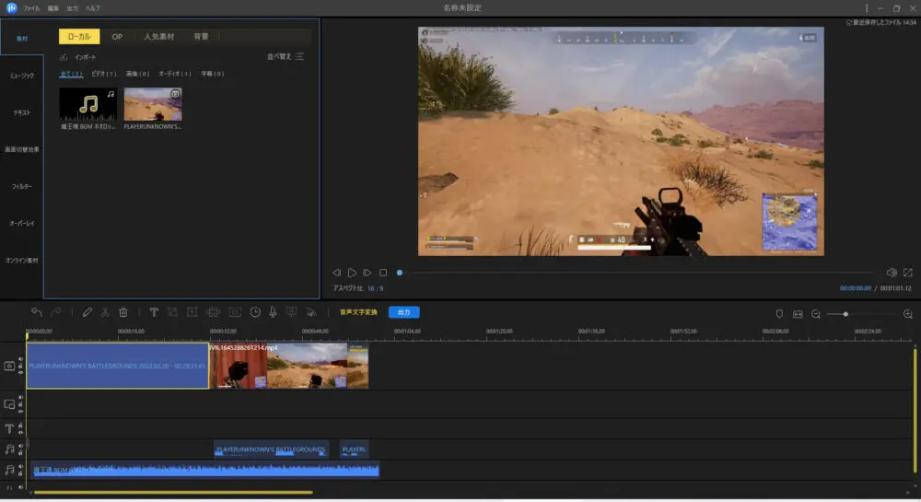Apply mosaic effect icon

coord(214,312)
